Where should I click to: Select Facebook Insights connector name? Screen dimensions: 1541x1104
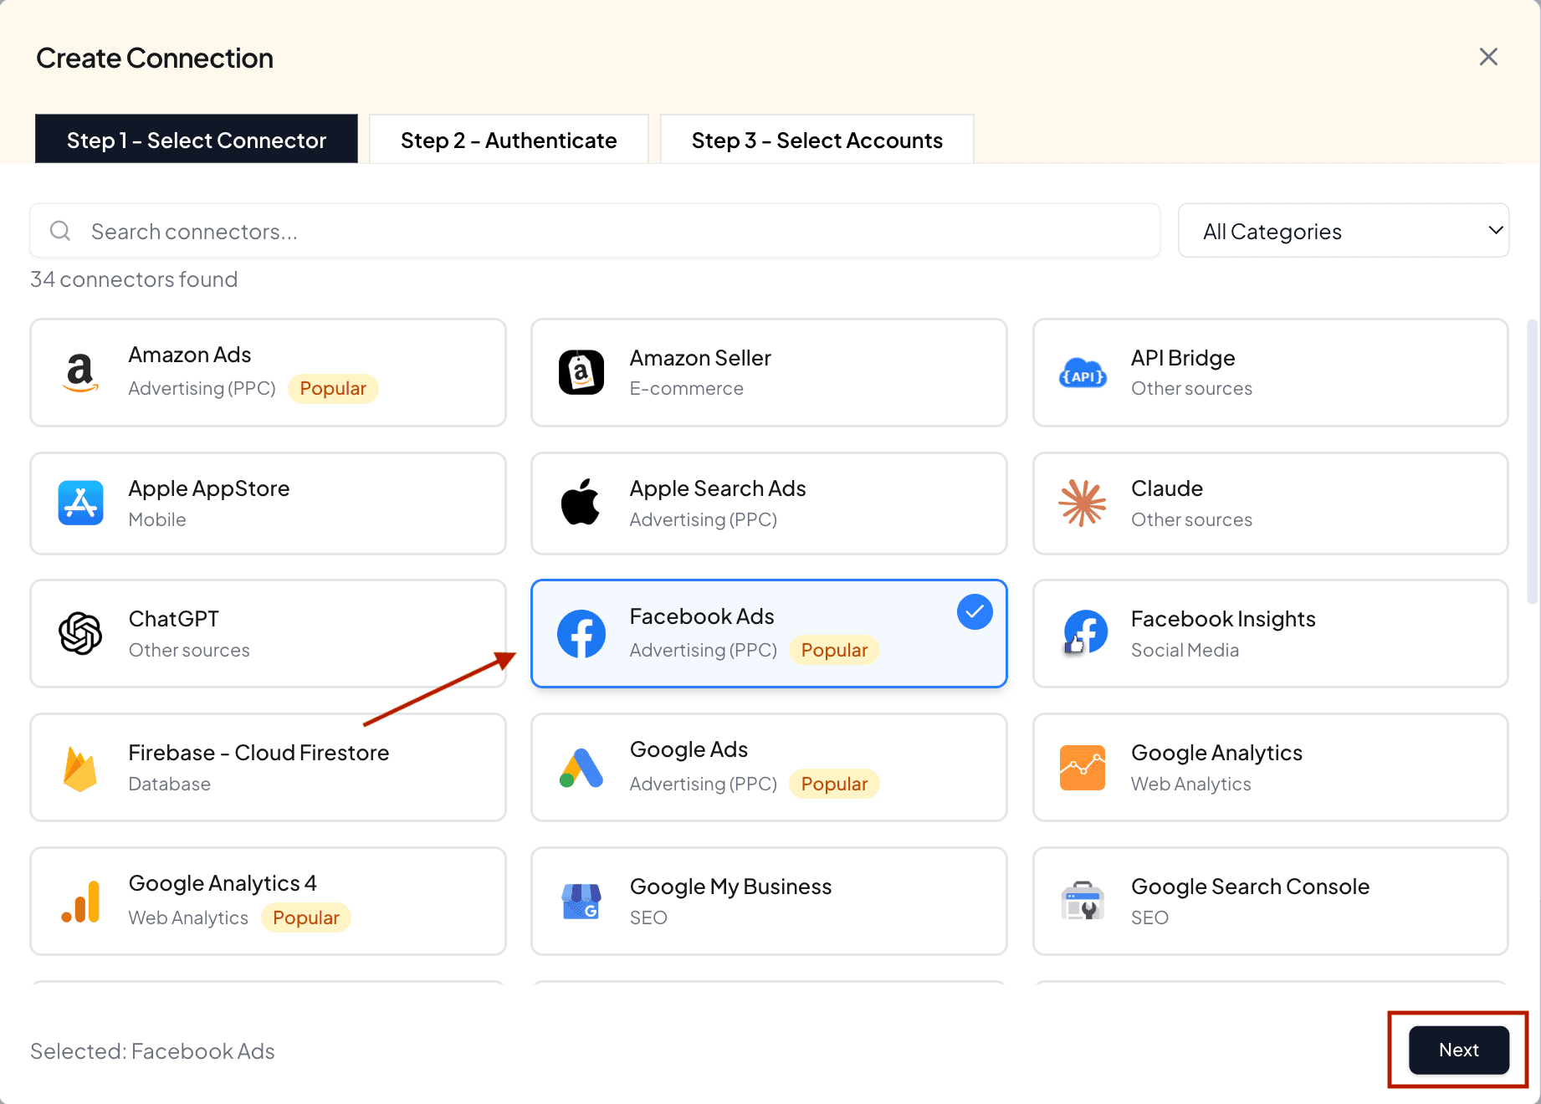[1223, 619]
